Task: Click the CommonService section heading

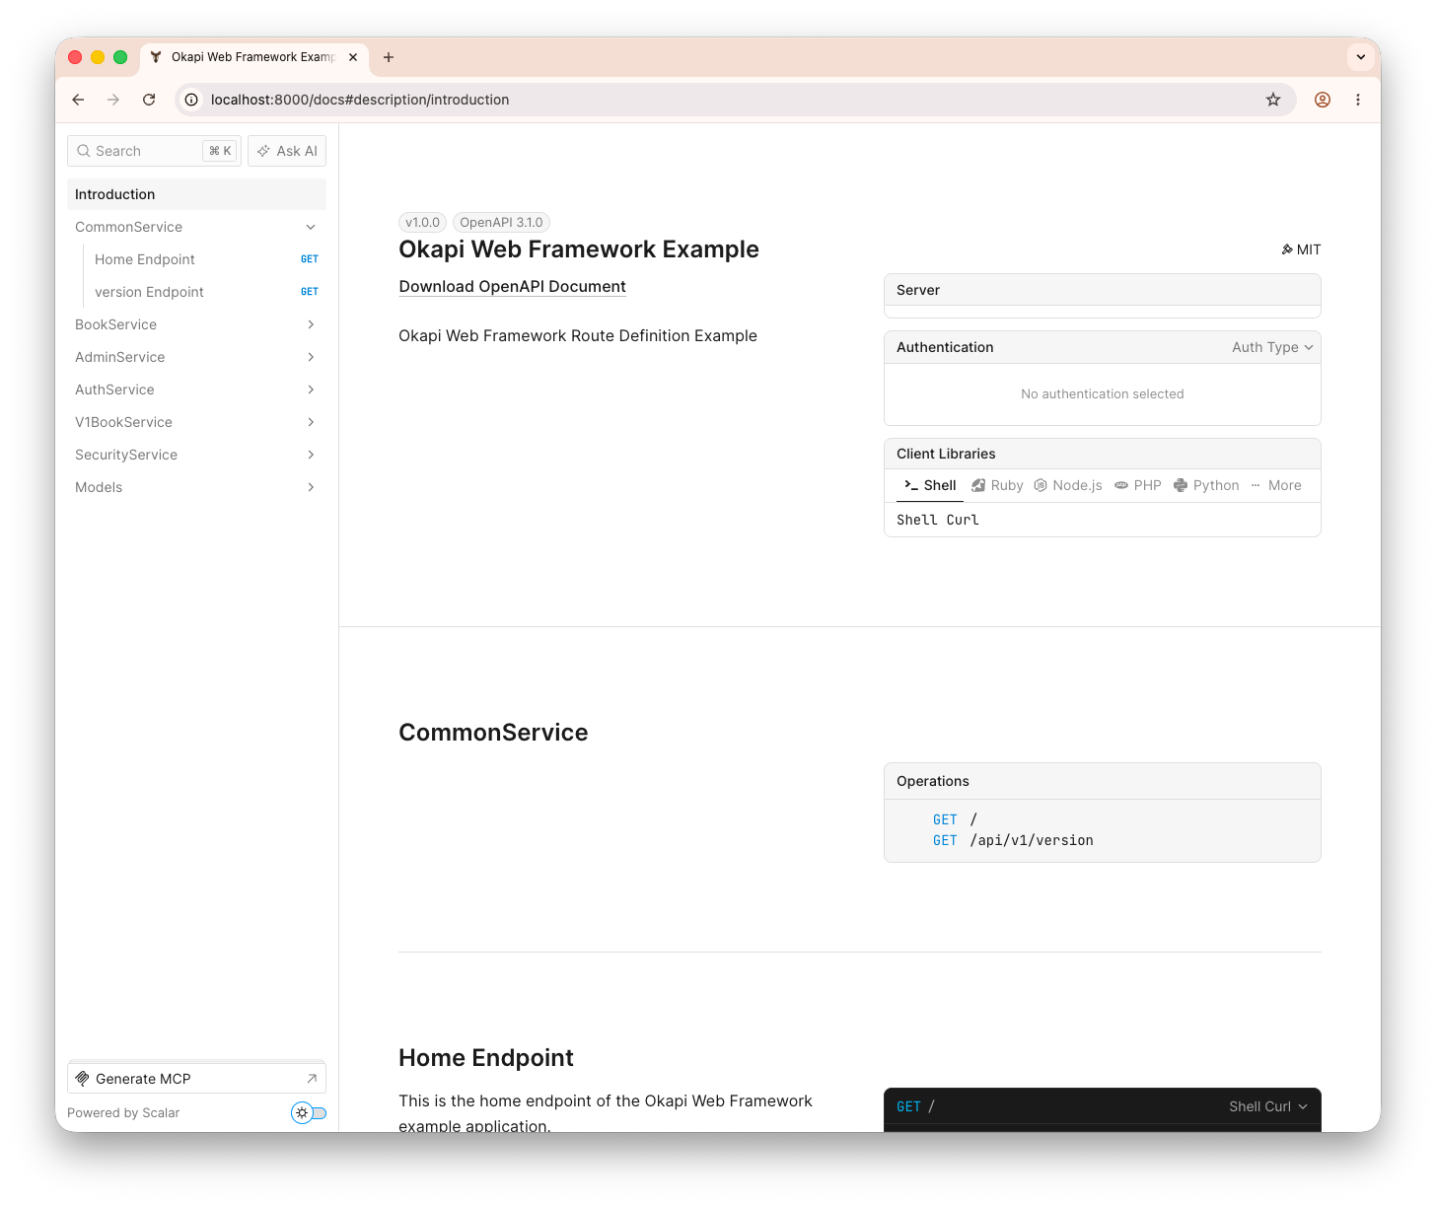Action: (x=493, y=733)
